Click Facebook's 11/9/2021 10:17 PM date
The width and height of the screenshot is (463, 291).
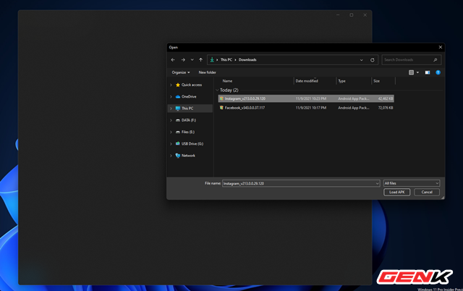311,108
